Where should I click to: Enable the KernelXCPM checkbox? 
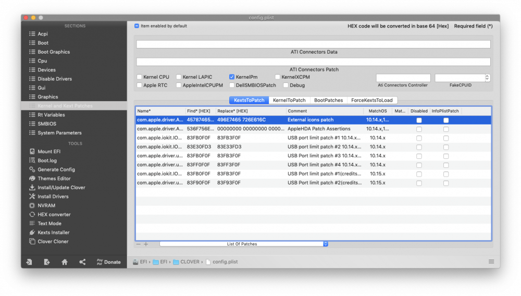(278, 77)
